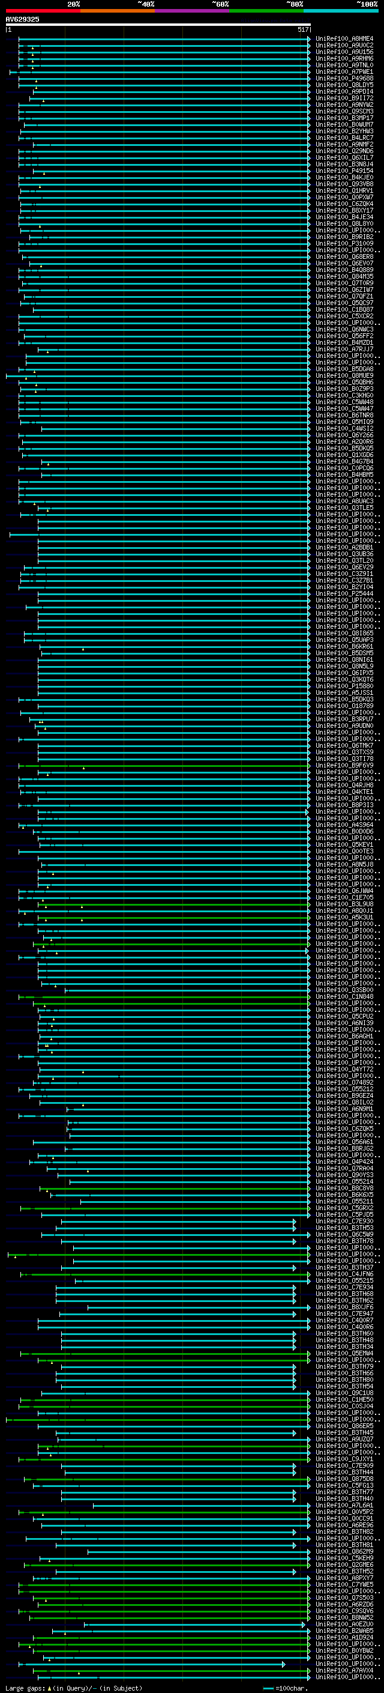The width and height of the screenshot is (384, 1693).
Task: Open hit UniRef100_A9RHM6
Action: 344,58
